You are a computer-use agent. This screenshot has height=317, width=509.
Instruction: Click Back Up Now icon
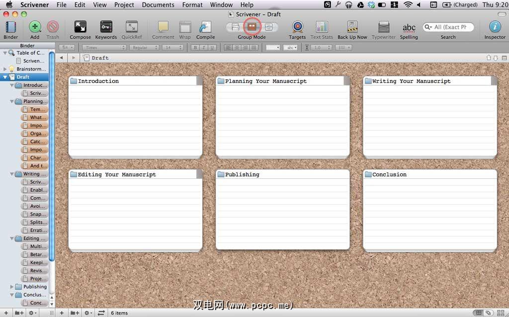(352, 27)
